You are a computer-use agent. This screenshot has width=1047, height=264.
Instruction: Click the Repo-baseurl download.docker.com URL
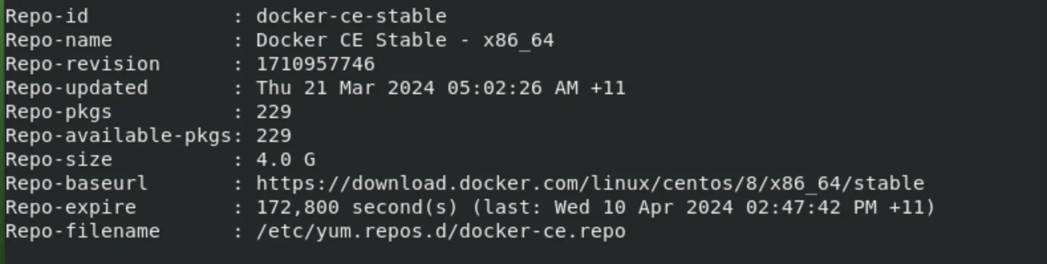(590, 183)
